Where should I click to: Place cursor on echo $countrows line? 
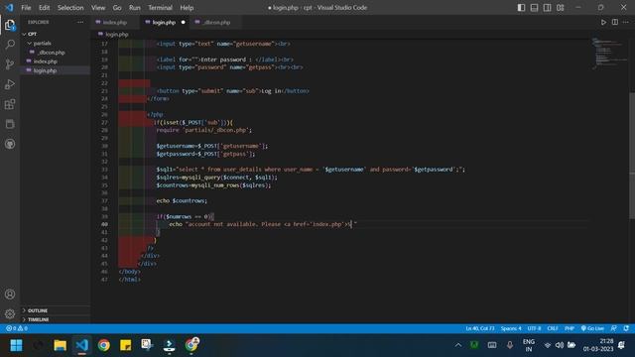click(x=182, y=200)
